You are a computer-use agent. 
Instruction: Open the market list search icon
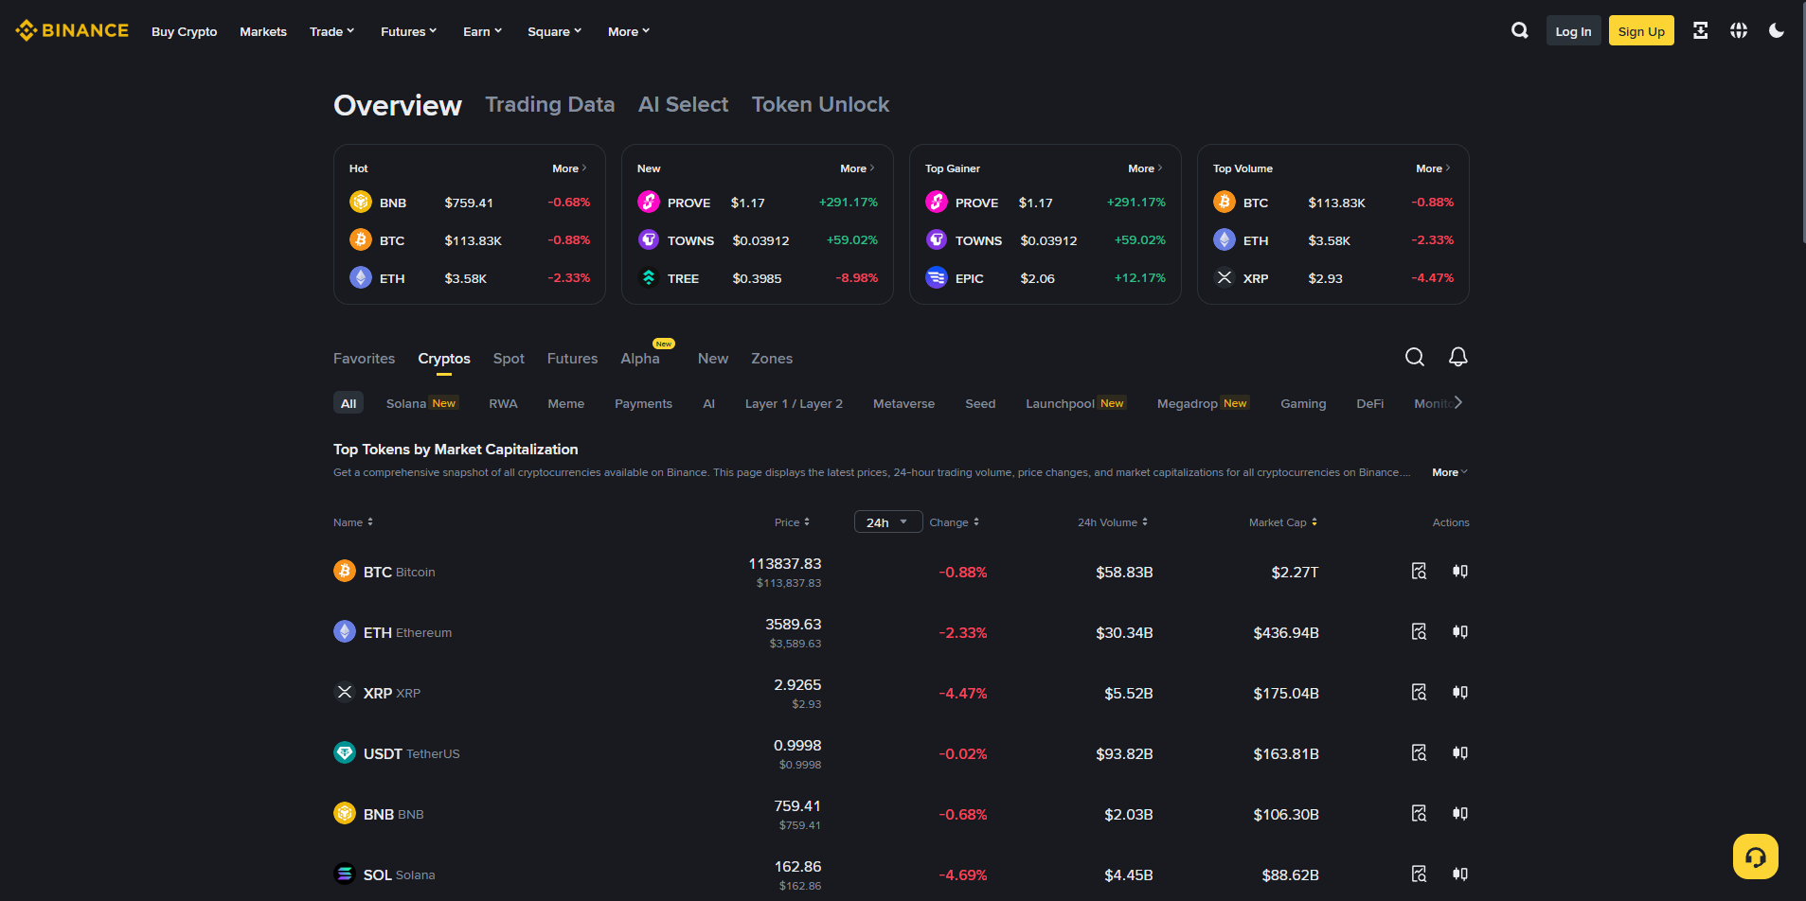tap(1415, 357)
